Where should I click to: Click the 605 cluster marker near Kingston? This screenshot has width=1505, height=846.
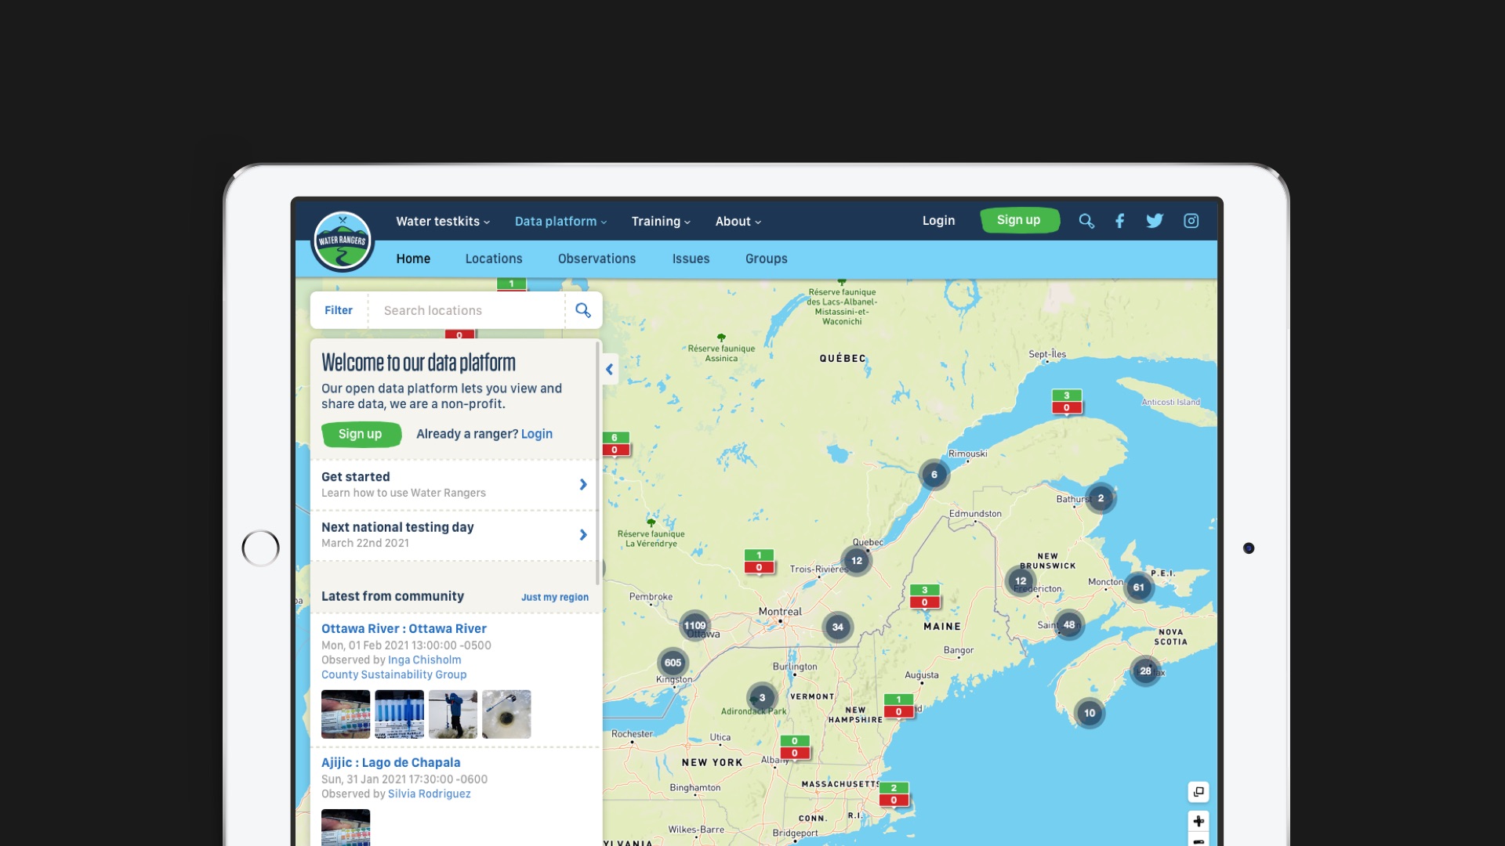point(673,663)
